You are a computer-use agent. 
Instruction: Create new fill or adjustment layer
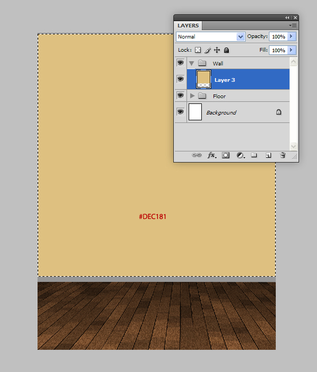[240, 156]
